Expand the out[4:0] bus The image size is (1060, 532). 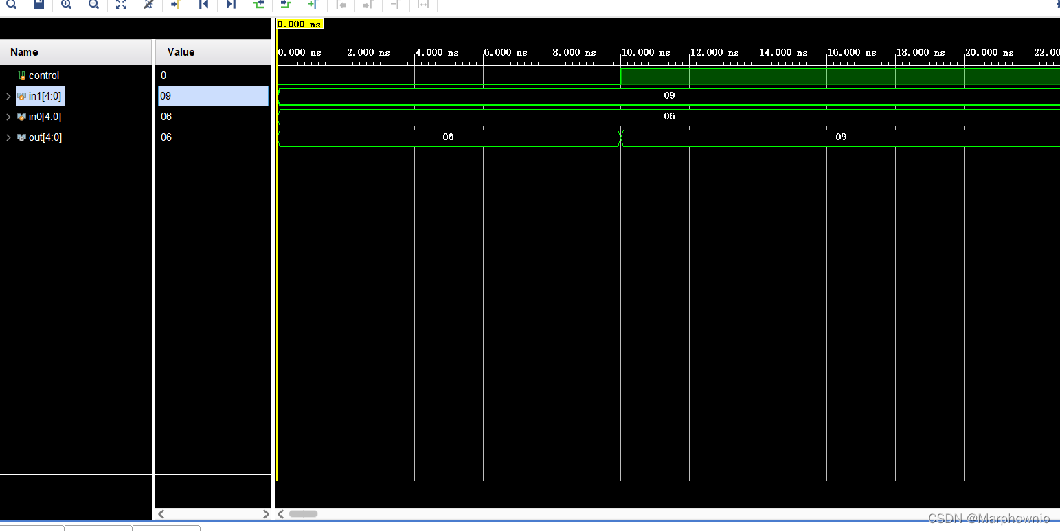8,137
